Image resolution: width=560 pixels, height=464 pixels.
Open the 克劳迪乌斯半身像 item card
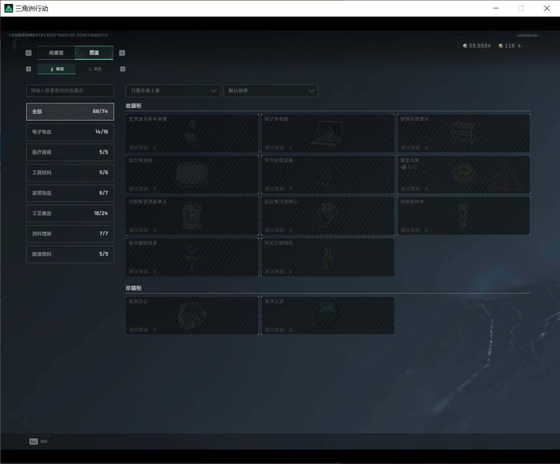coord(192,133)
